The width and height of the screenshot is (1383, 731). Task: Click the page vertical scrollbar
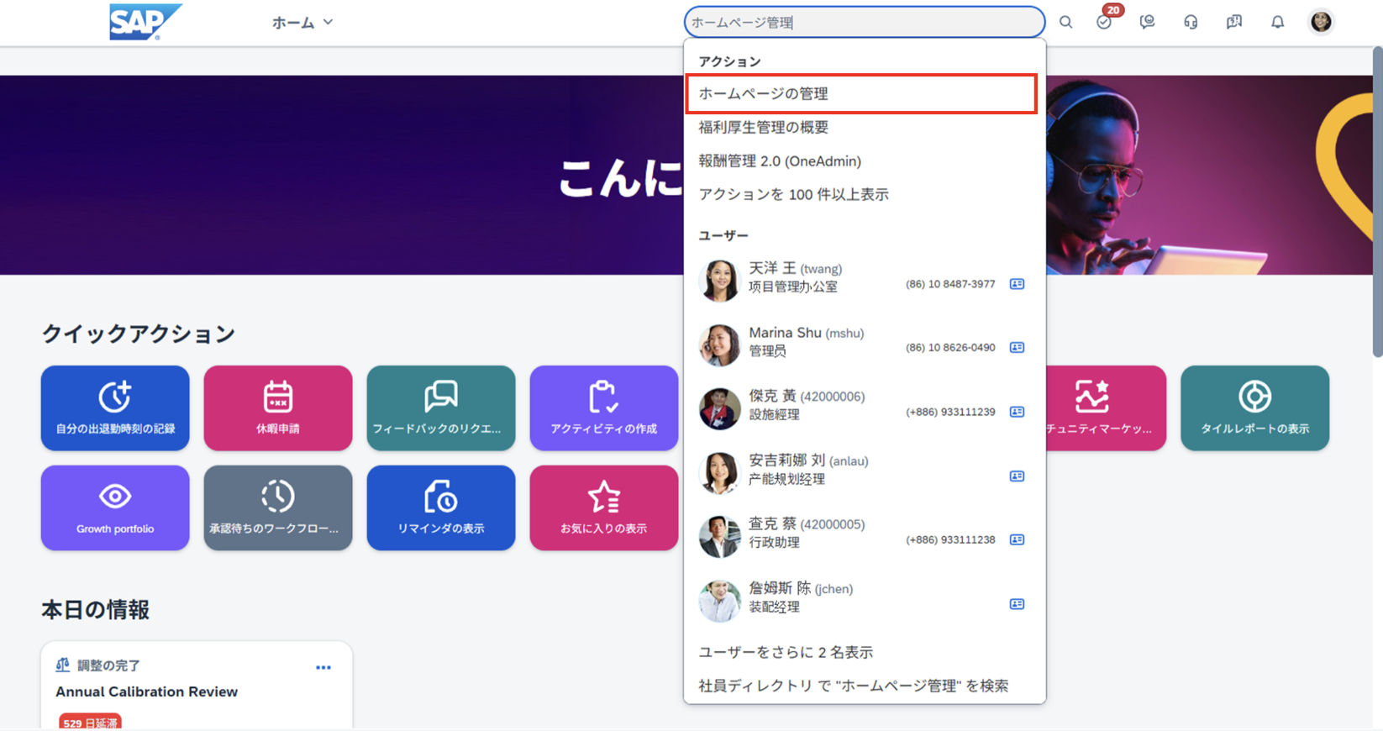[1376, 202]
